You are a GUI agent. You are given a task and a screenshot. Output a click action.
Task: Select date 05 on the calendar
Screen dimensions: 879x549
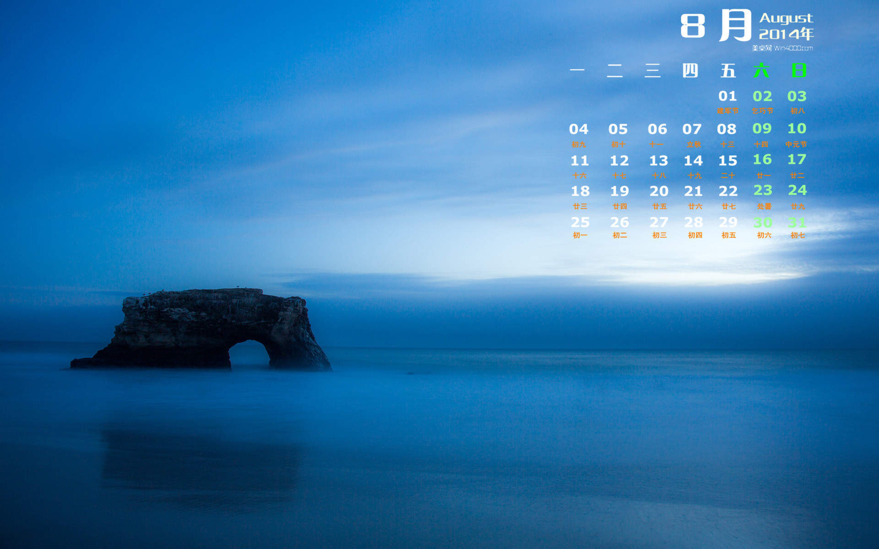[618, 129]
